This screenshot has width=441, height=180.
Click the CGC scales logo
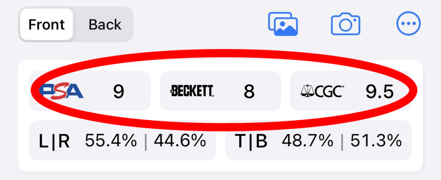pos(322,91)
